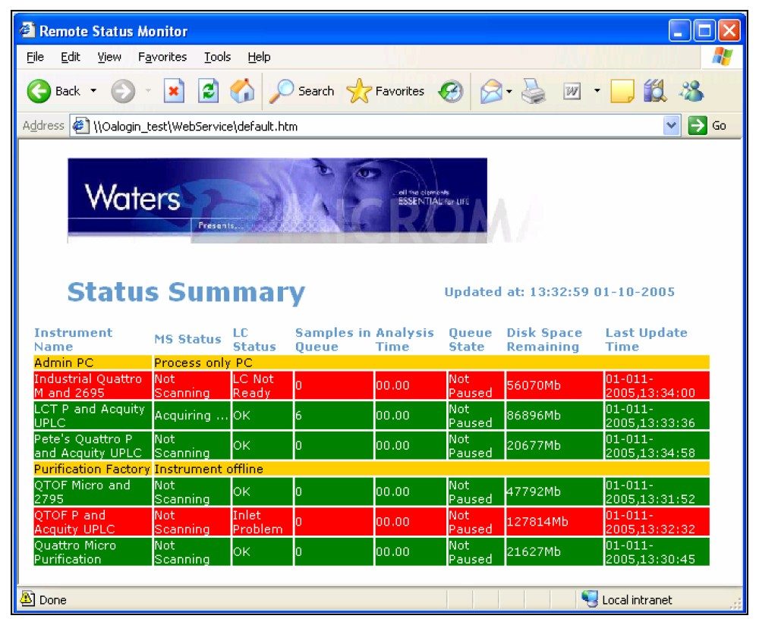Click the grey Forward arrow button
Image resolution: width=759 pixels, height=625 pixels.
(x=123, y=92)
